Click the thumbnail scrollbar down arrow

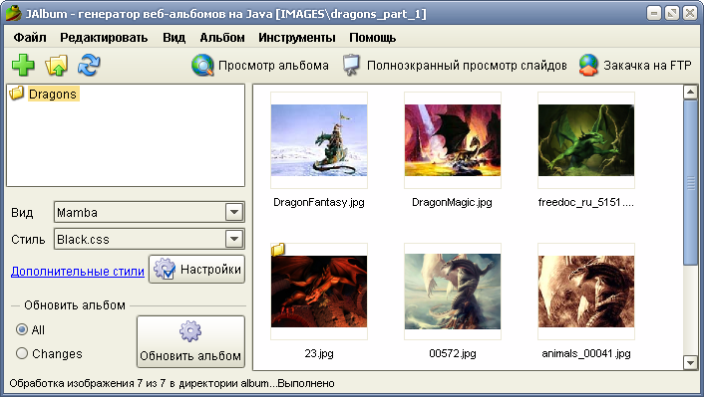[690, 362]
